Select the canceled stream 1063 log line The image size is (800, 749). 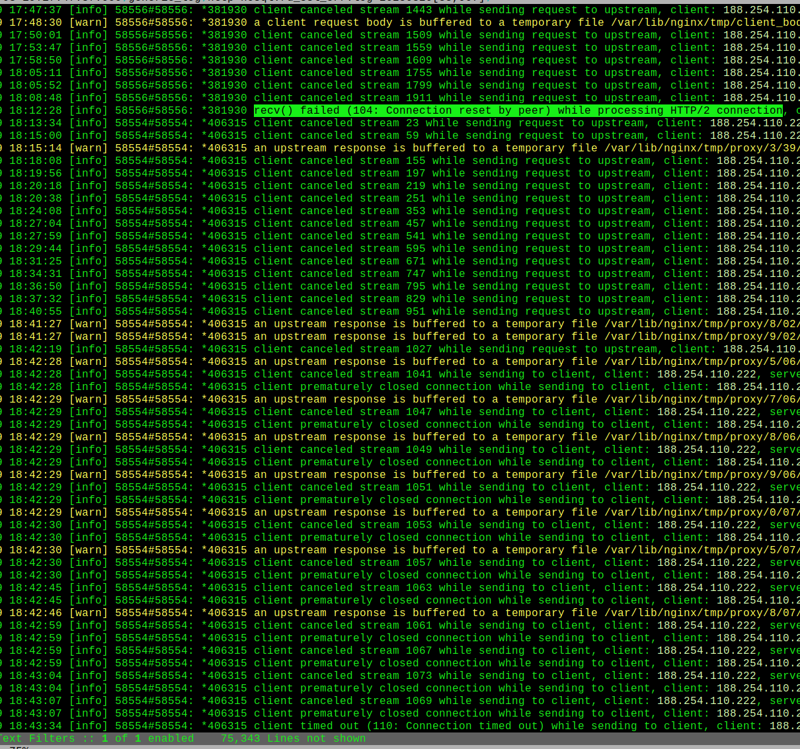pyautogui.click(x=463, y=588)
